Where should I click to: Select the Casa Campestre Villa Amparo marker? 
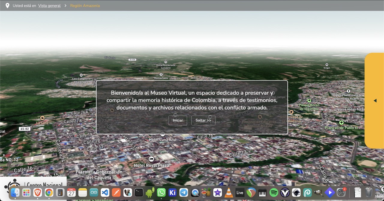[x=81, y=75]
